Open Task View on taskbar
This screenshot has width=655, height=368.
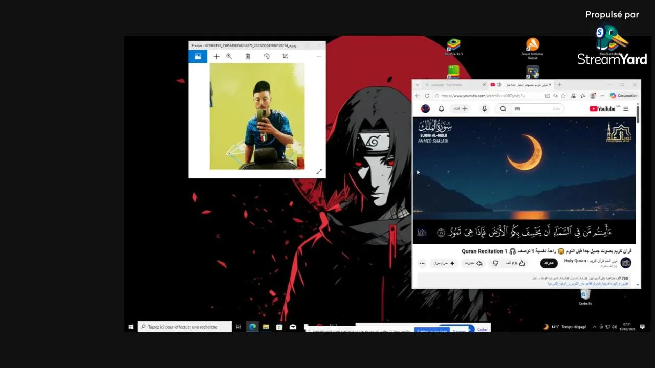pos(238,327)
